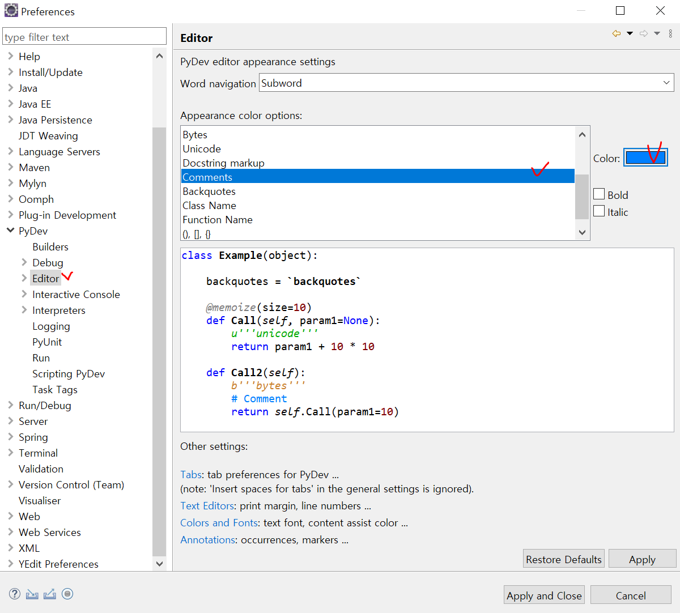Expand the Editor node under PyDev
The image size is (680, 613).
(x=24, y=278)
